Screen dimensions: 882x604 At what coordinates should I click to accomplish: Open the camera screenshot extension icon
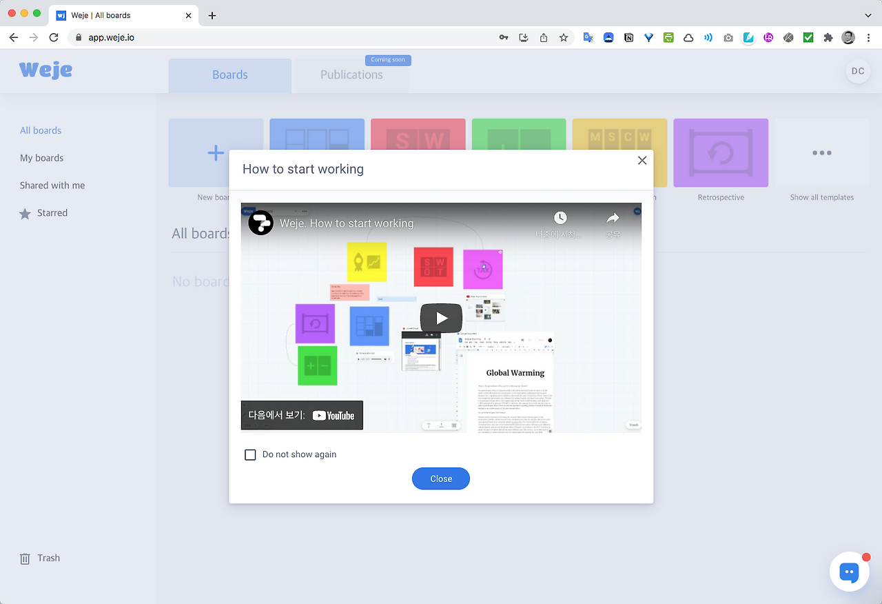coord(728,38)
